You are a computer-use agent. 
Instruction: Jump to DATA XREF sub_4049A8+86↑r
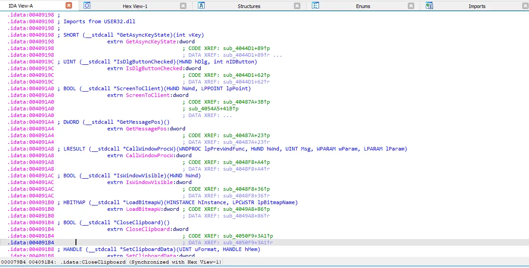(246, 216)
